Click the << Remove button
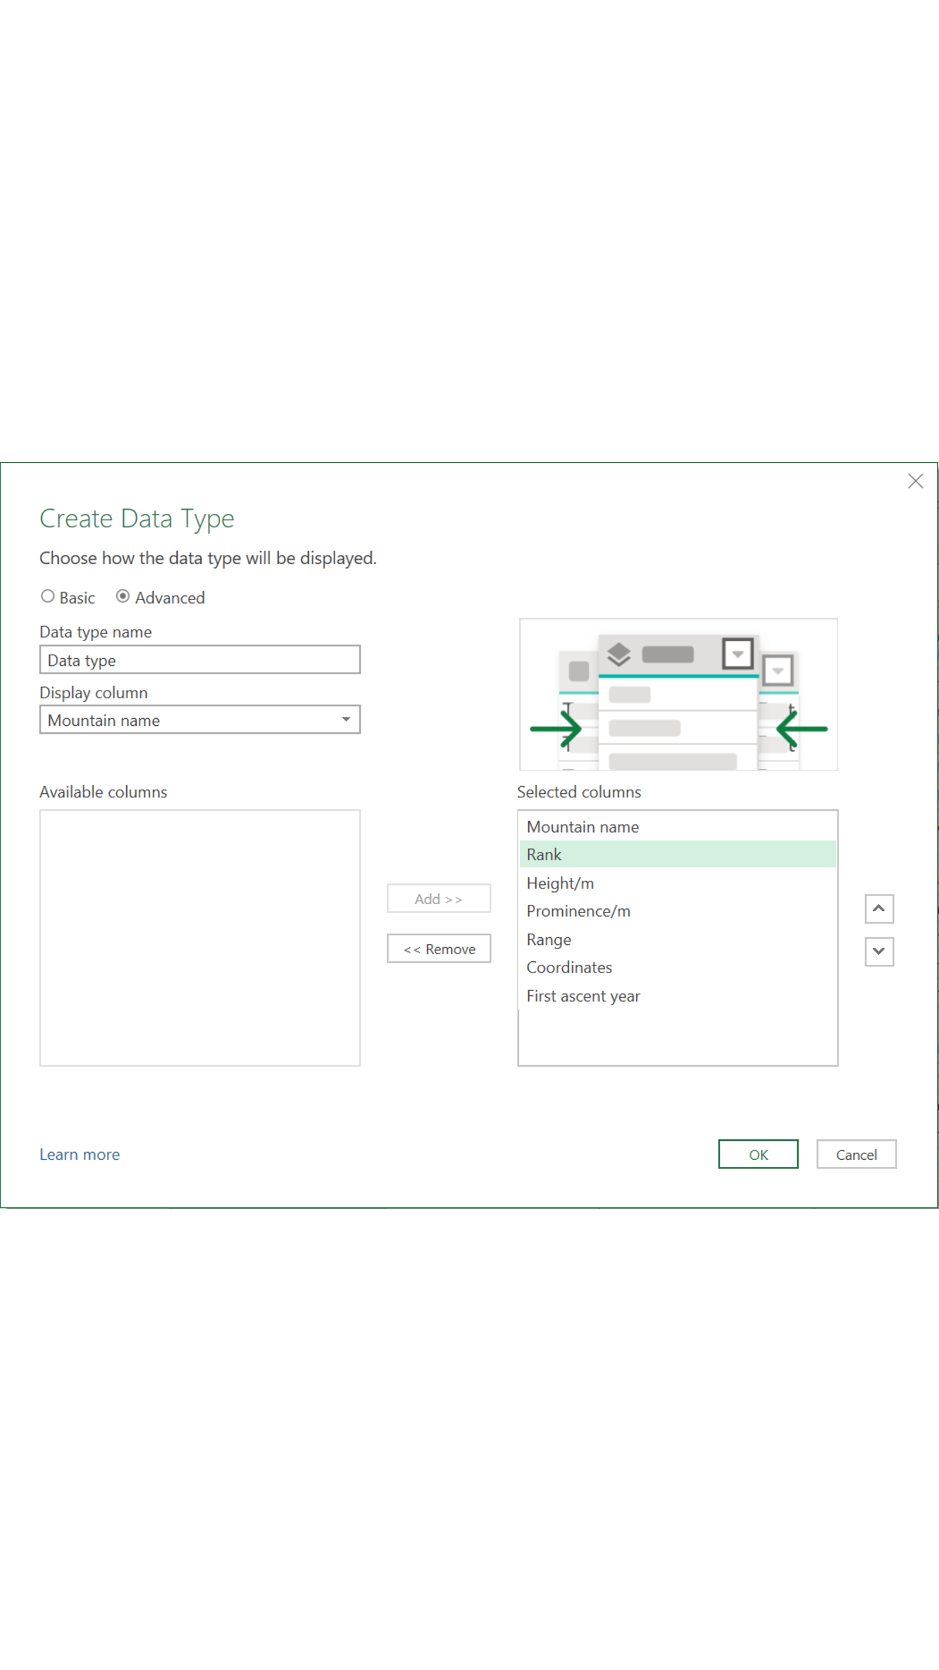The width and height of the screenshot is (939, 1670). pyautogui.click(x=439, y=948)
